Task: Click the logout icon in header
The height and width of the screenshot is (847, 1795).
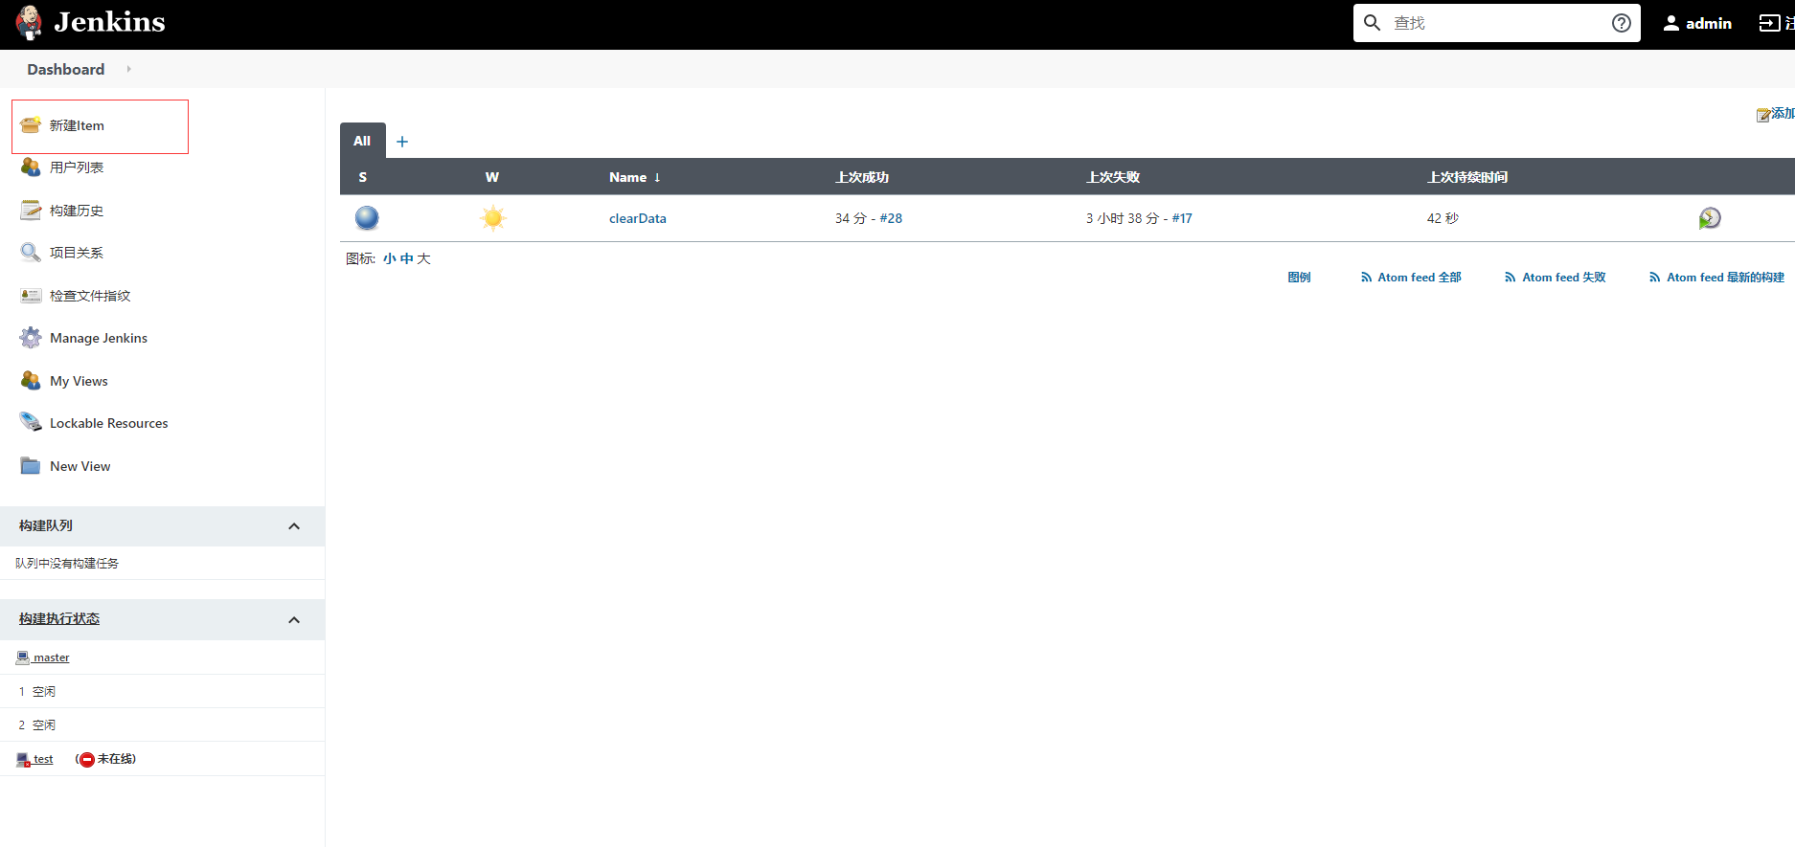Action: (1769, 23)
